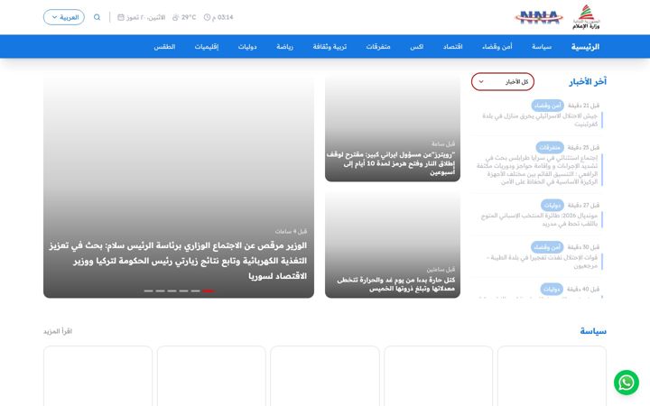Click اقرأ المزيد in the سياسة section
This screenshot has height=406, width=650.
[58, 331]
